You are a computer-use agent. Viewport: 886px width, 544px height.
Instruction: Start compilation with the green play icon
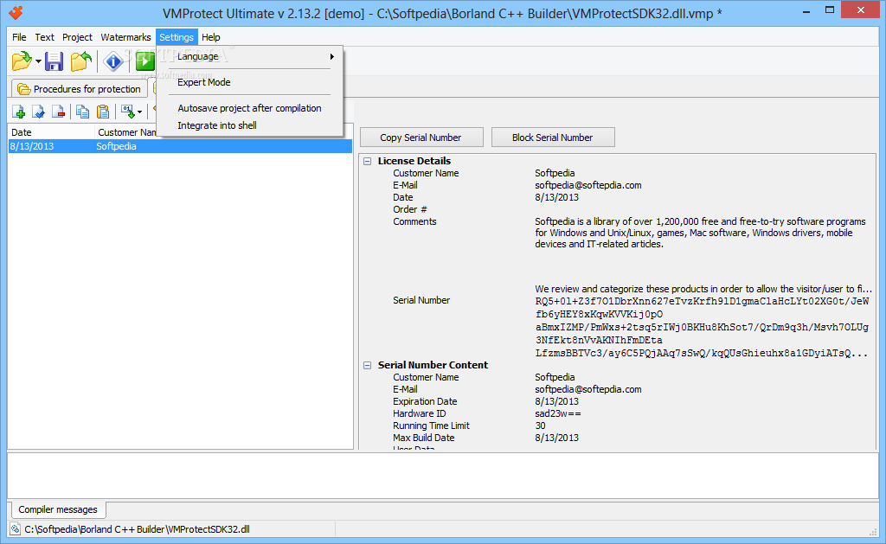pyautogui.click(x=144, y=61)
